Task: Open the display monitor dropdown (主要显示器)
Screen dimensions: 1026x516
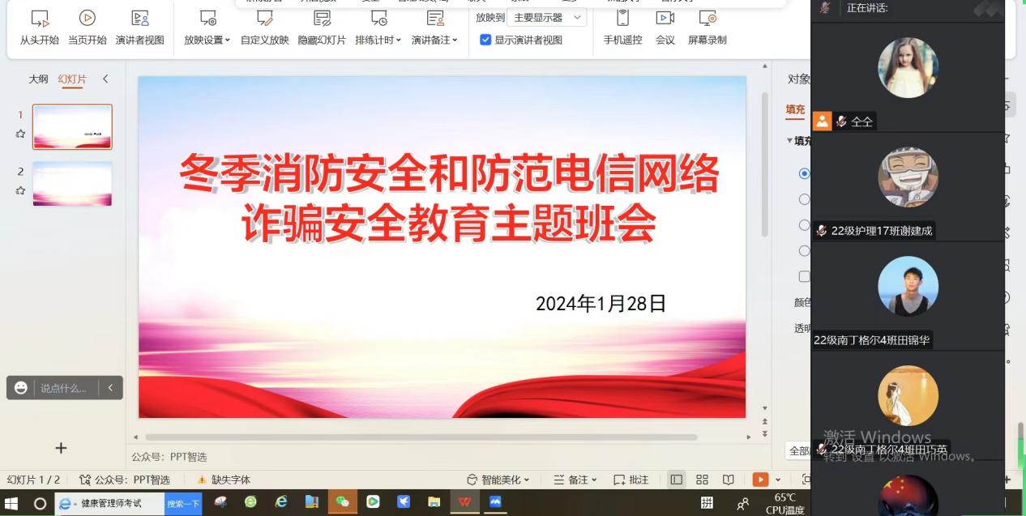Action: pyautogui.click(x=547, y=17)
